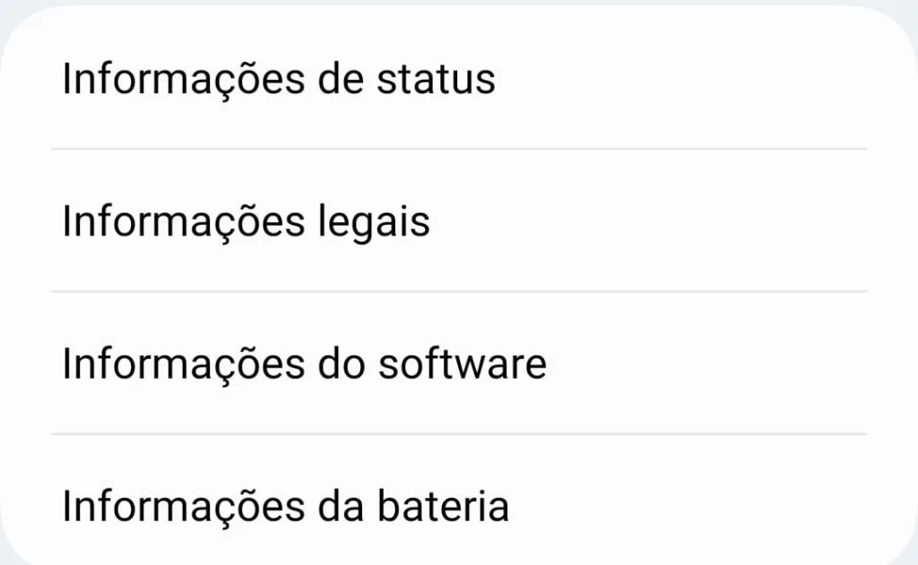Click Informações legais label text
Viewport: 918px width, 565px height.
(246, 220)
